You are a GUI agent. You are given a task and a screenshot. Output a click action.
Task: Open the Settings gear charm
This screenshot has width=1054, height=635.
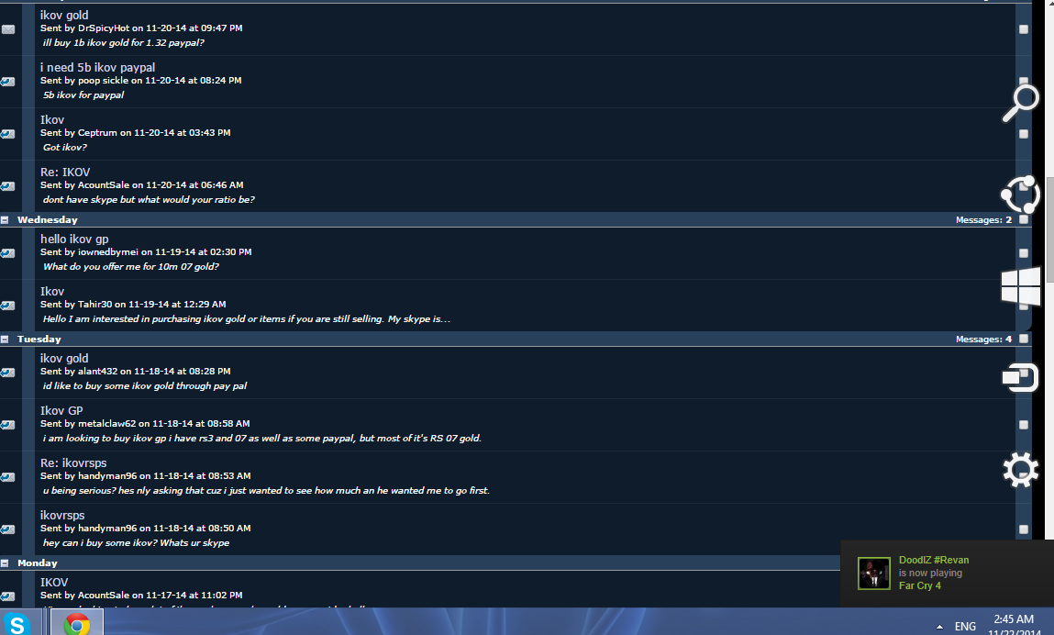click(x=1020, y=469)
